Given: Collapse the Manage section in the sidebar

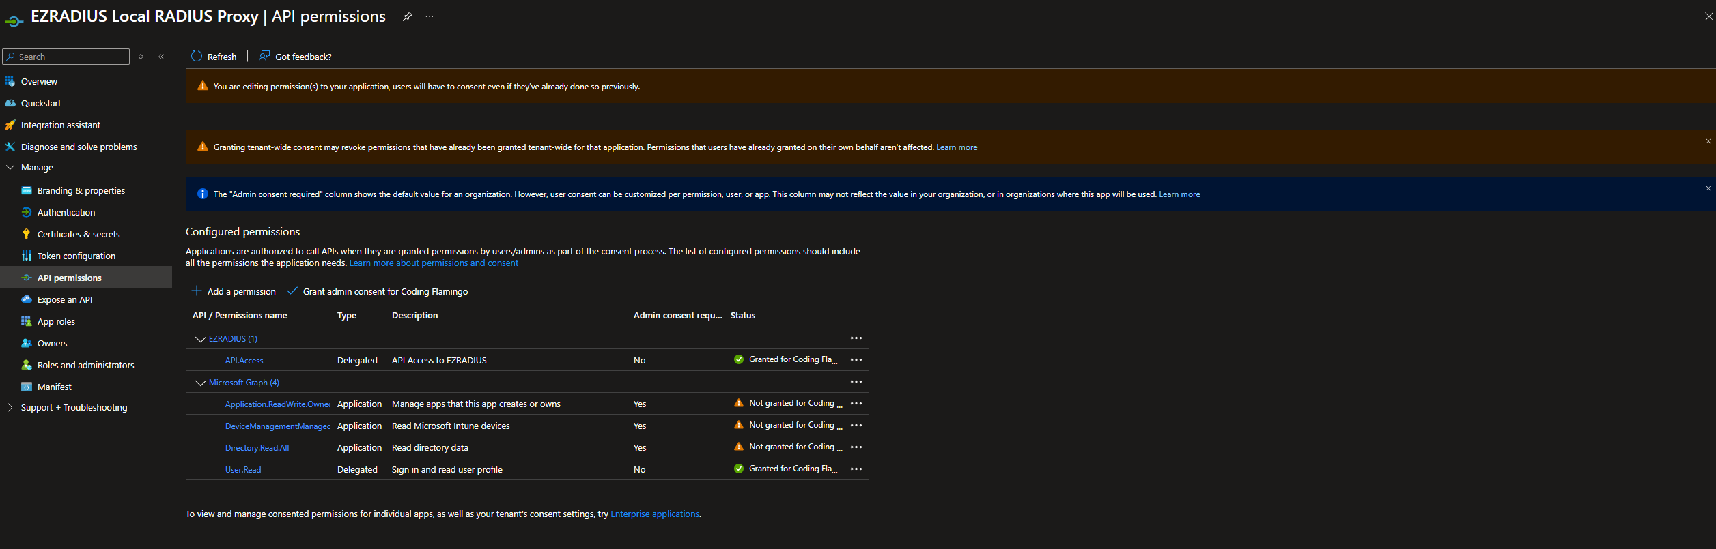Looking at the screenshot, I should coord(10,167).
